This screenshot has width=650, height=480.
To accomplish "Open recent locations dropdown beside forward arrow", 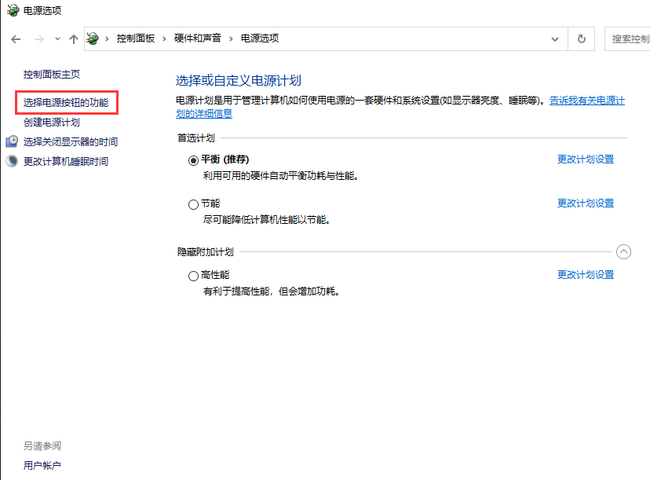I will click(57, 38).
